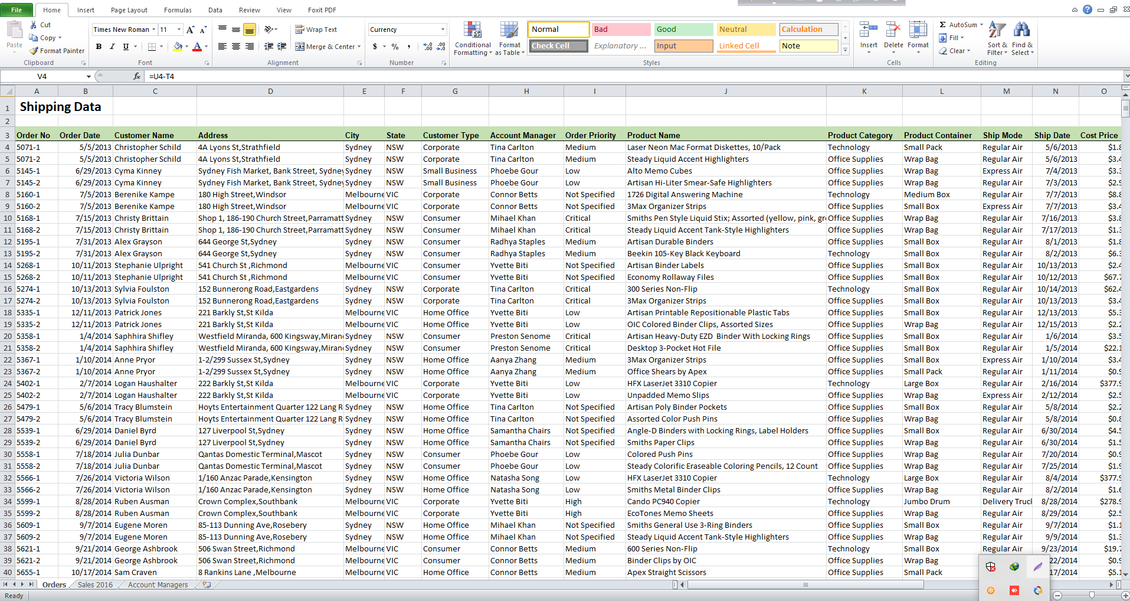Toggle bold formatting
The width and height of the screenshot is (1130, 601).
[99, 47]
